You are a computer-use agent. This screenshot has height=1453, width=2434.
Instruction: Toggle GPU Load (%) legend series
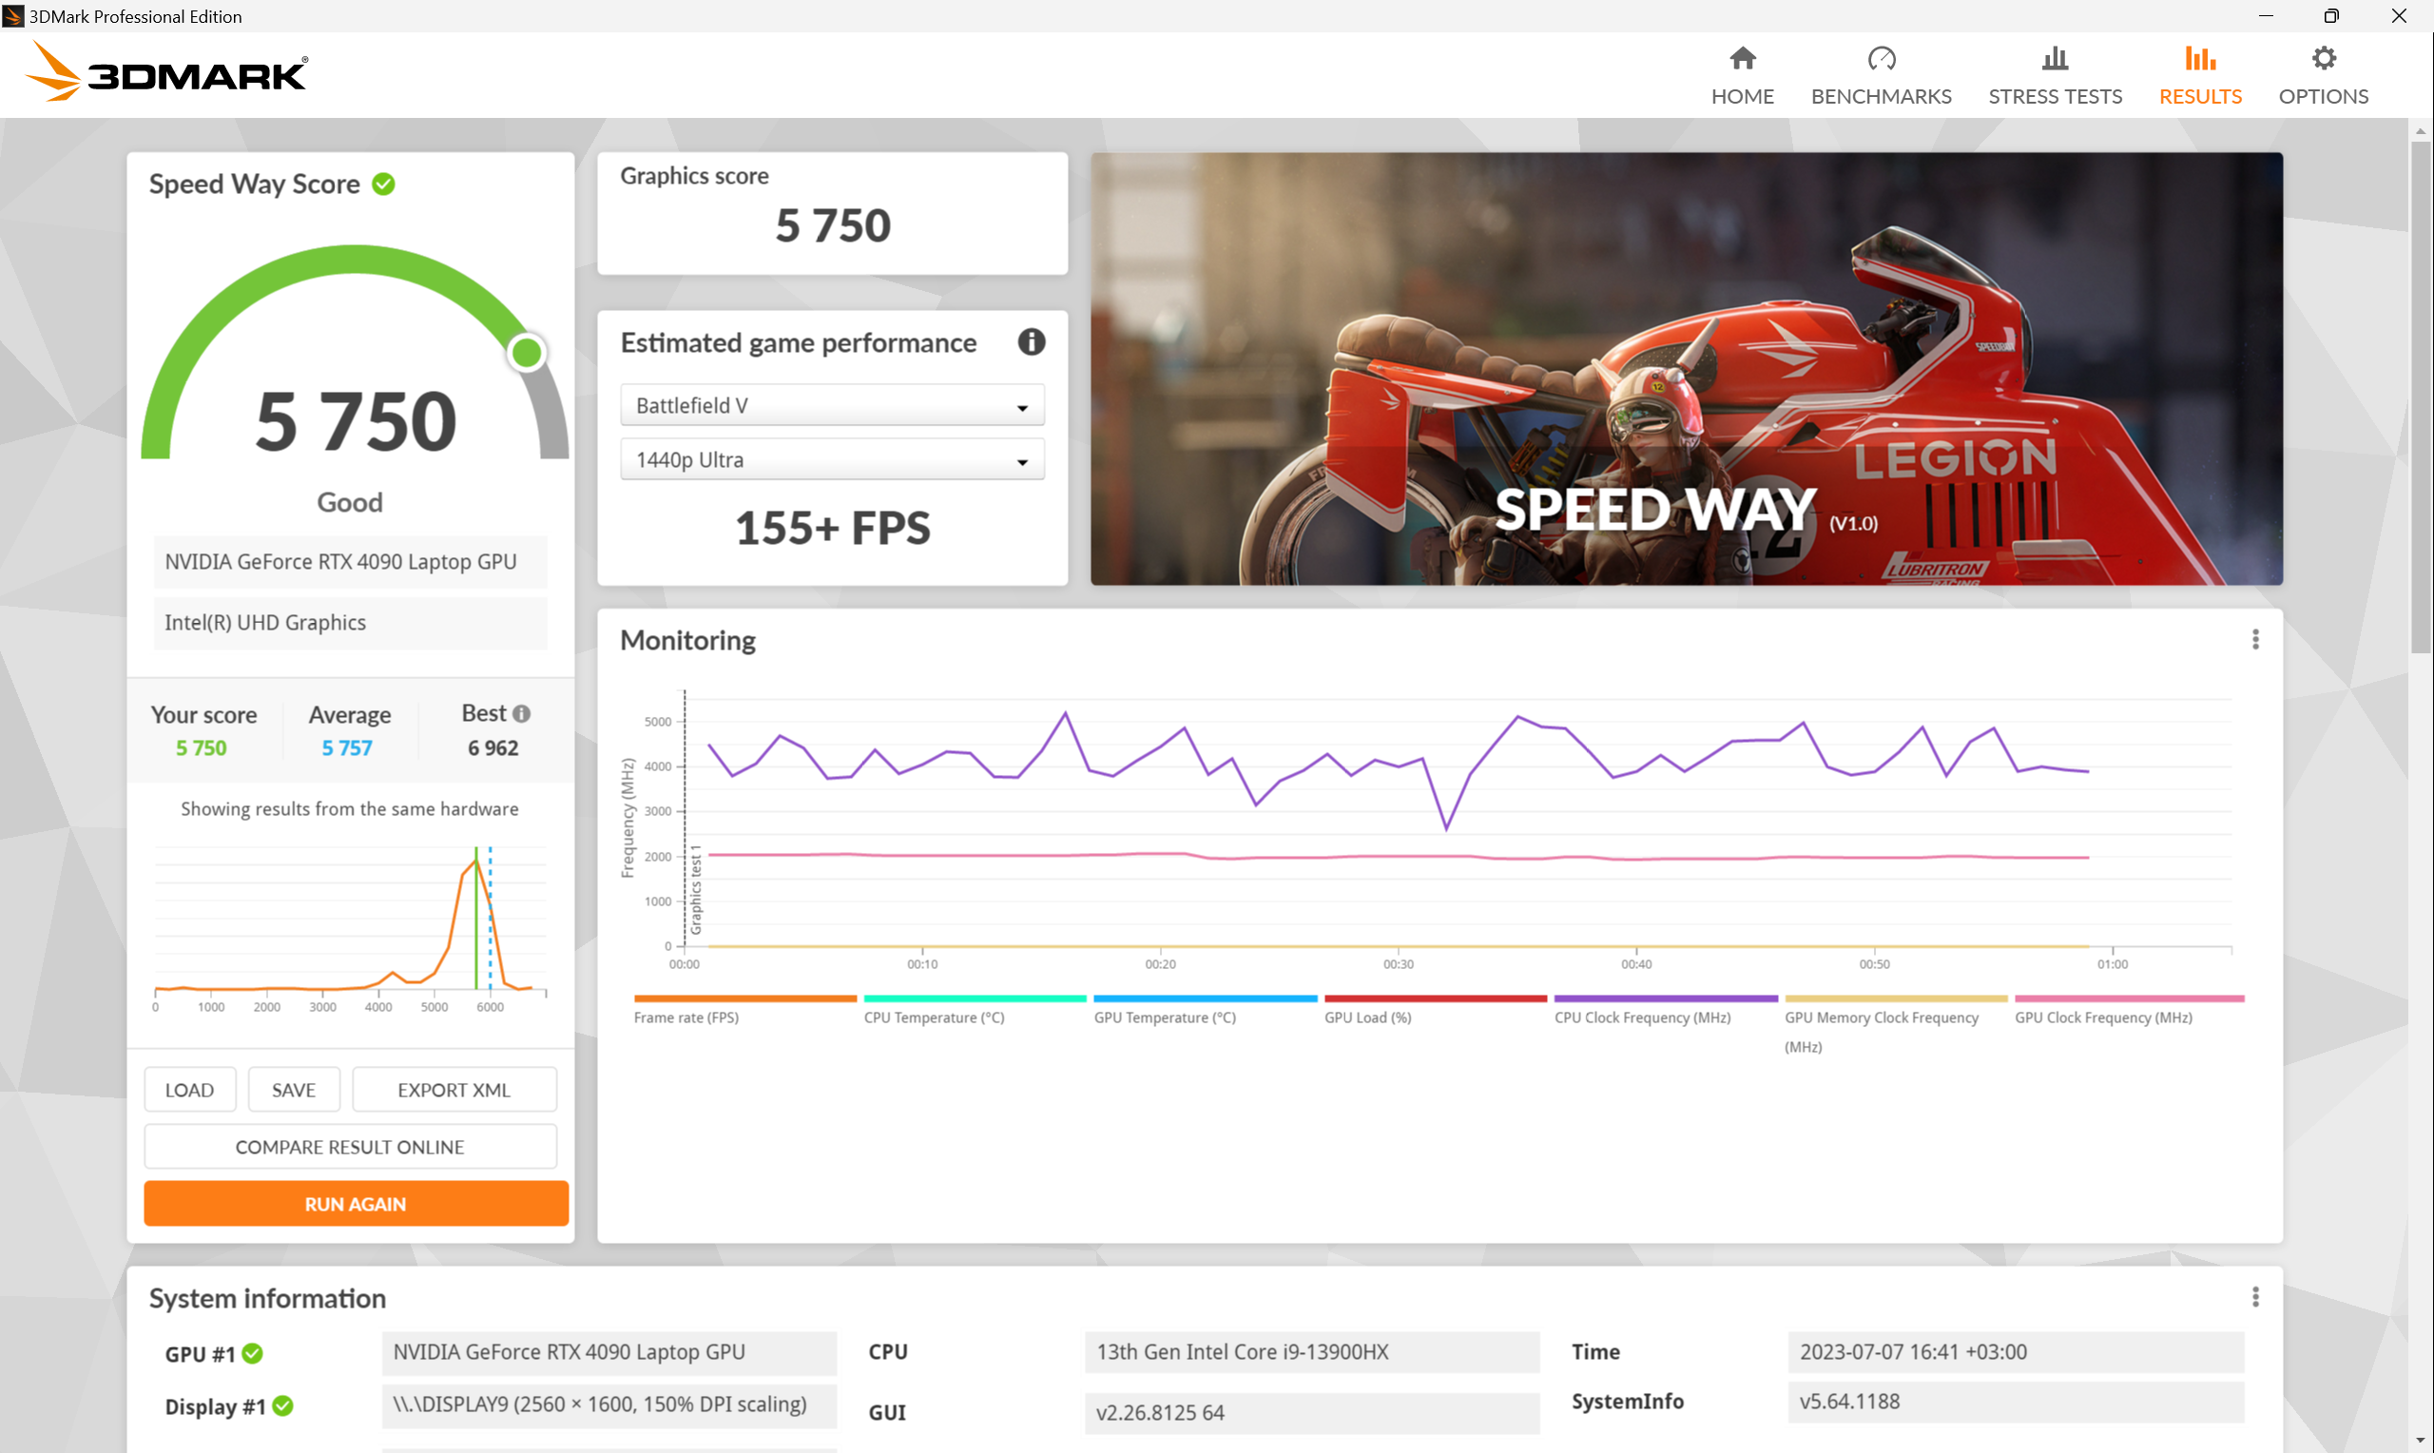[x=1435, y=1011]
